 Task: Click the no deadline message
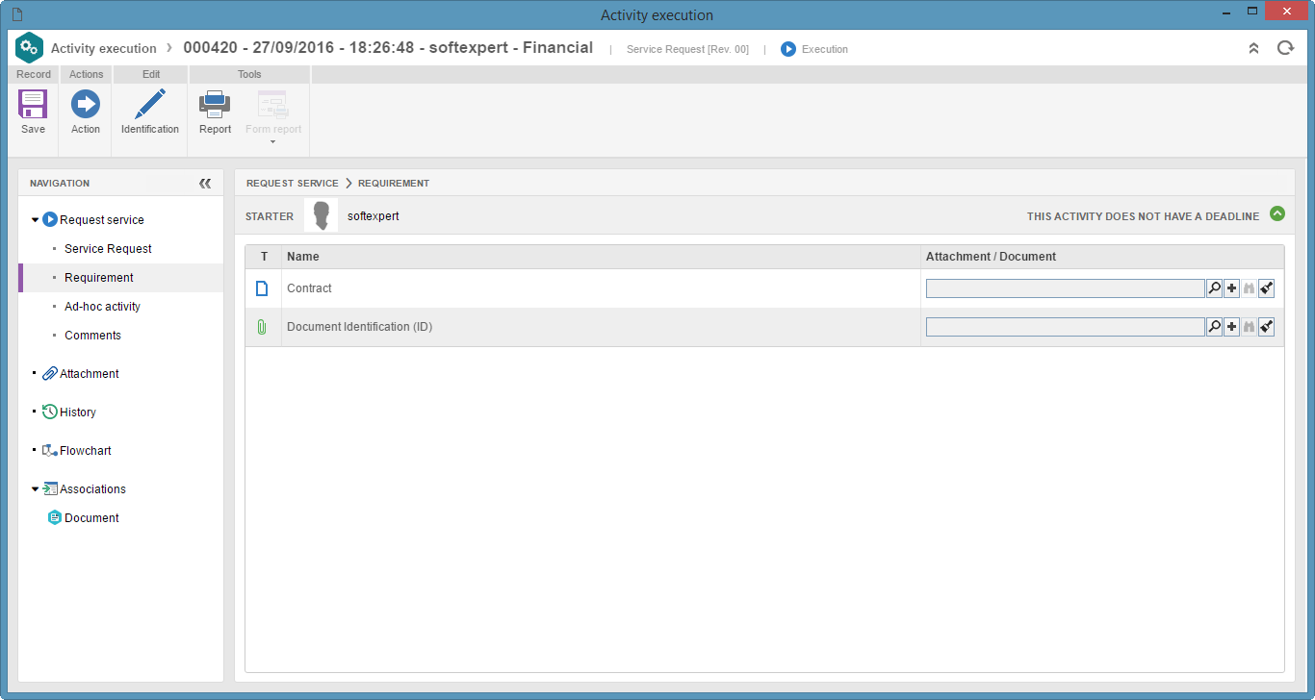(1143, 216)
